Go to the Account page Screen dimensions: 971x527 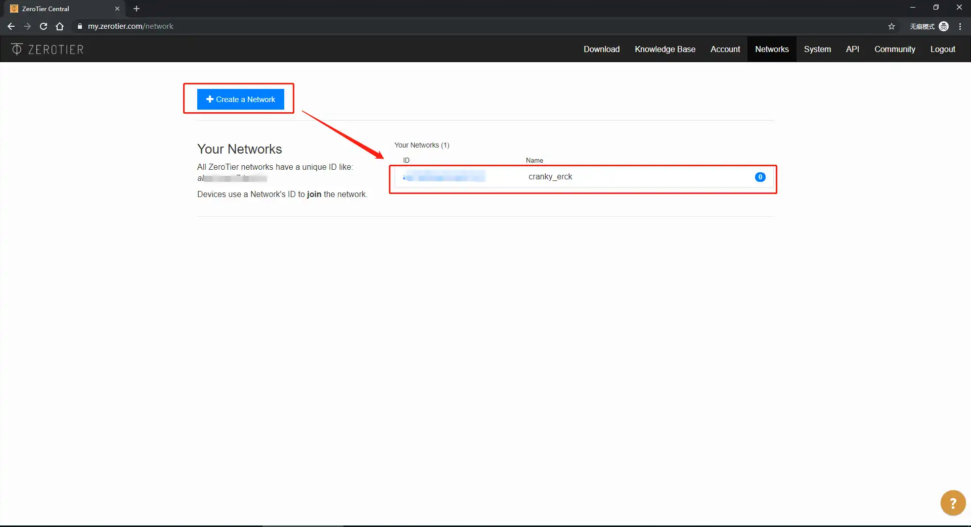coord(725,49)
